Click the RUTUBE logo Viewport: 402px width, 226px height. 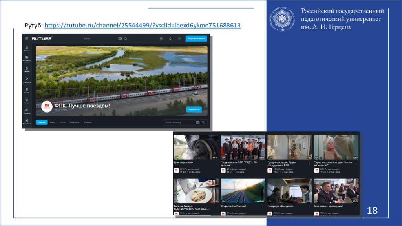click(x=42, y=38)
